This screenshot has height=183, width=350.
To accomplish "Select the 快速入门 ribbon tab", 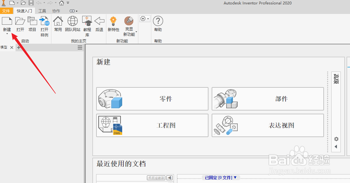I will [x=24, y=11].
